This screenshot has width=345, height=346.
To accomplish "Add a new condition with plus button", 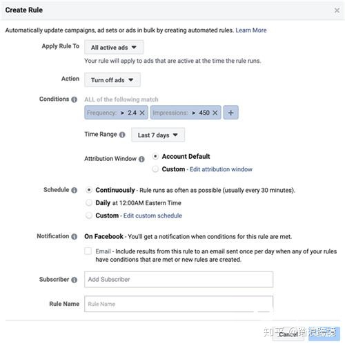I will pyautogui.click(x=231, y=113).
